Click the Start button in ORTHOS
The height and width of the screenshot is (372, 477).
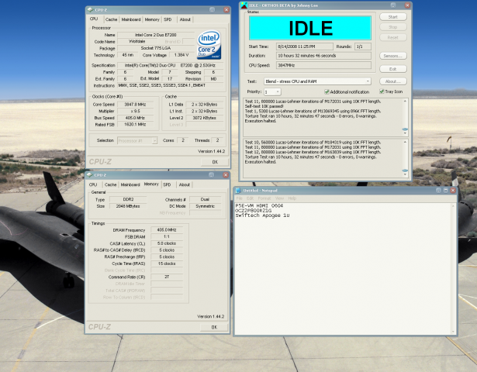393,17
